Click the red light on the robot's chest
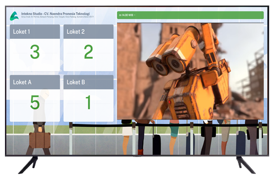 pos(169,102)
